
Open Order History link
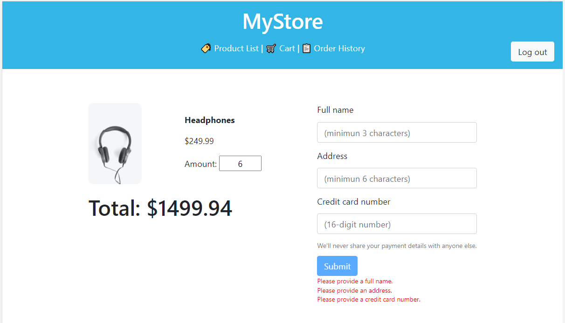tap(339, 48)
